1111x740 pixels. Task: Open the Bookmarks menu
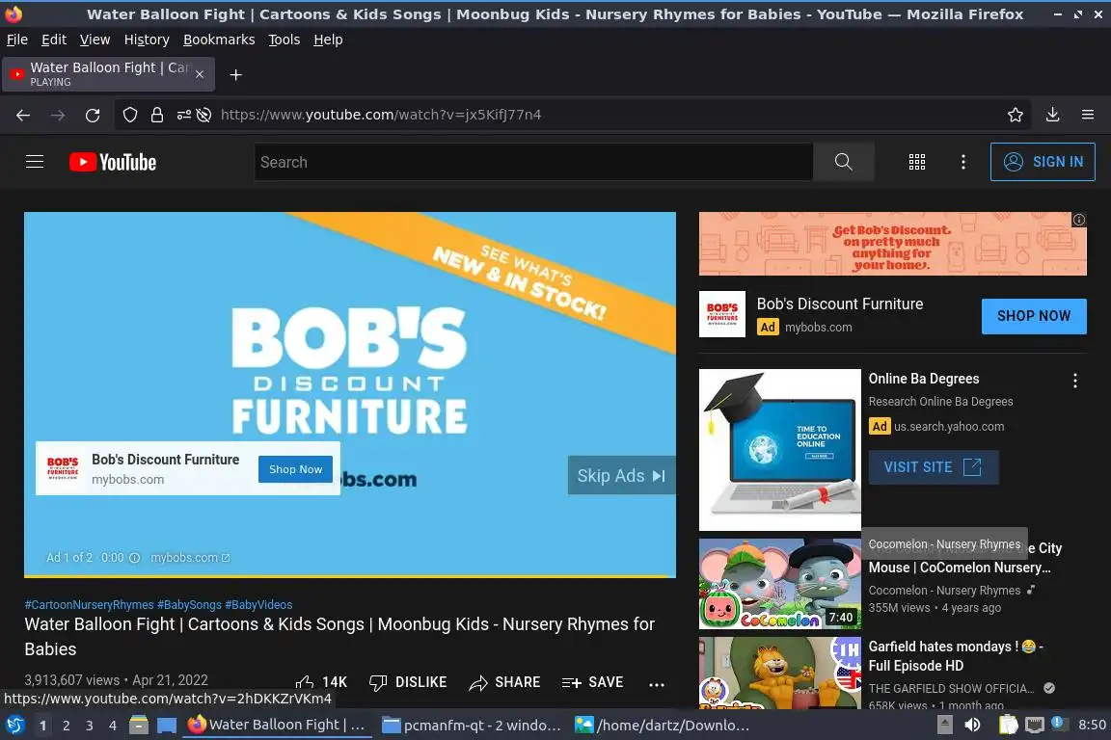coord(219,40)
